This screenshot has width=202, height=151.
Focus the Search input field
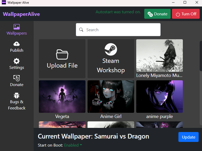pyautogui.click(x=118, y=30)
